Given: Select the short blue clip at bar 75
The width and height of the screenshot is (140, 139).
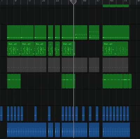Looking at the screenshot, I should pyautogui.click(x=128, y=114).
